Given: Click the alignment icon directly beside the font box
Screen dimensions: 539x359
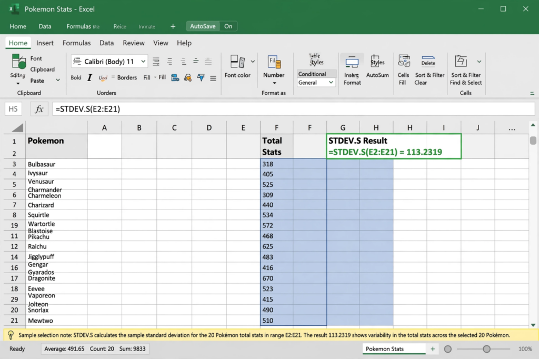Looking at the screenshot, I should click(x=156, y=62).
